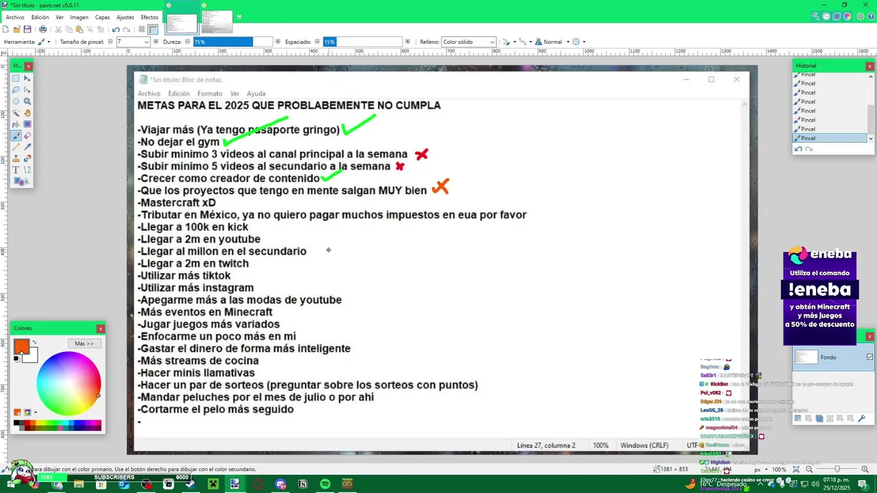Viewport: 877px width, 493px height.
Task: Open layer properties wrench icon
Action: 862,418
